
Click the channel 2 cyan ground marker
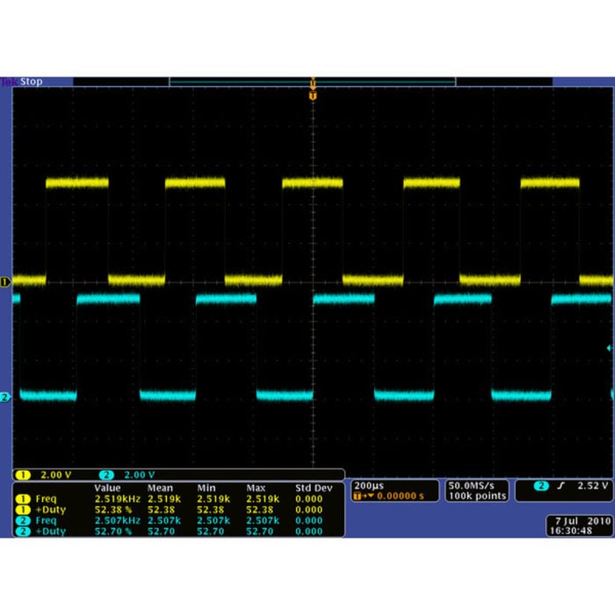(x=5, y=398)
